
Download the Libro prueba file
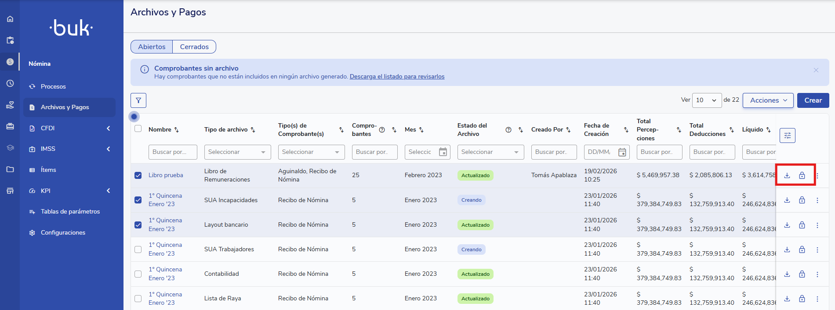pos(787,175)
